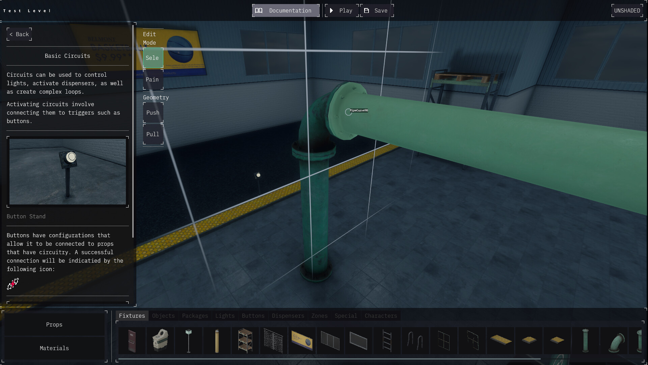Click the documentation panel vertical scrollbar
The image size is (648, 365).
pos(133,131)
